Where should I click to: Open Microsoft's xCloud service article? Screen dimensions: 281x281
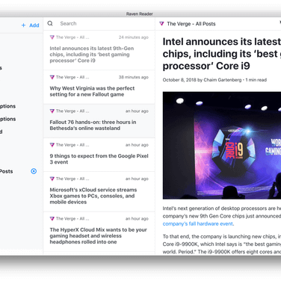coord(99,192)
